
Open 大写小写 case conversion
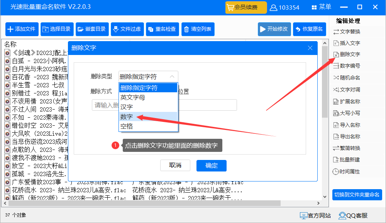tap(347, 113)
